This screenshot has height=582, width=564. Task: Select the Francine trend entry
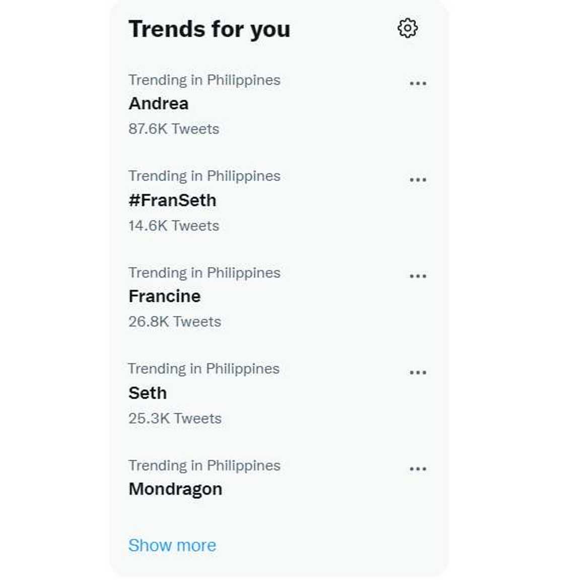164,296
